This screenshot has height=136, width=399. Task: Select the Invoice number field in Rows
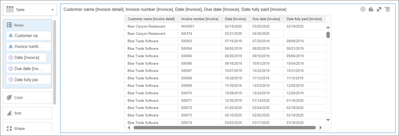tap(28, 46)
